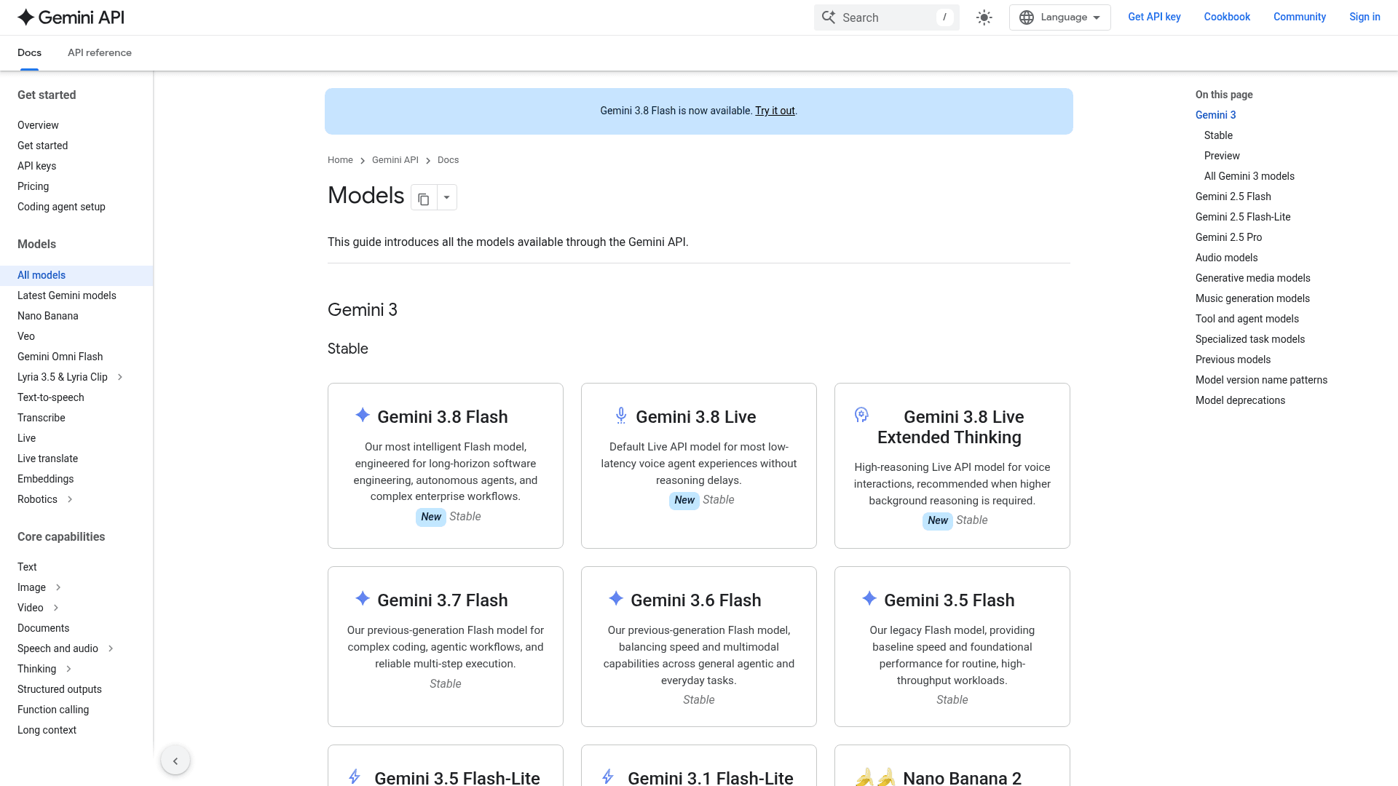This screenshot has height=786, width=1398.
Task: Switch to the API reference tab
Action: tap(100, 53)
